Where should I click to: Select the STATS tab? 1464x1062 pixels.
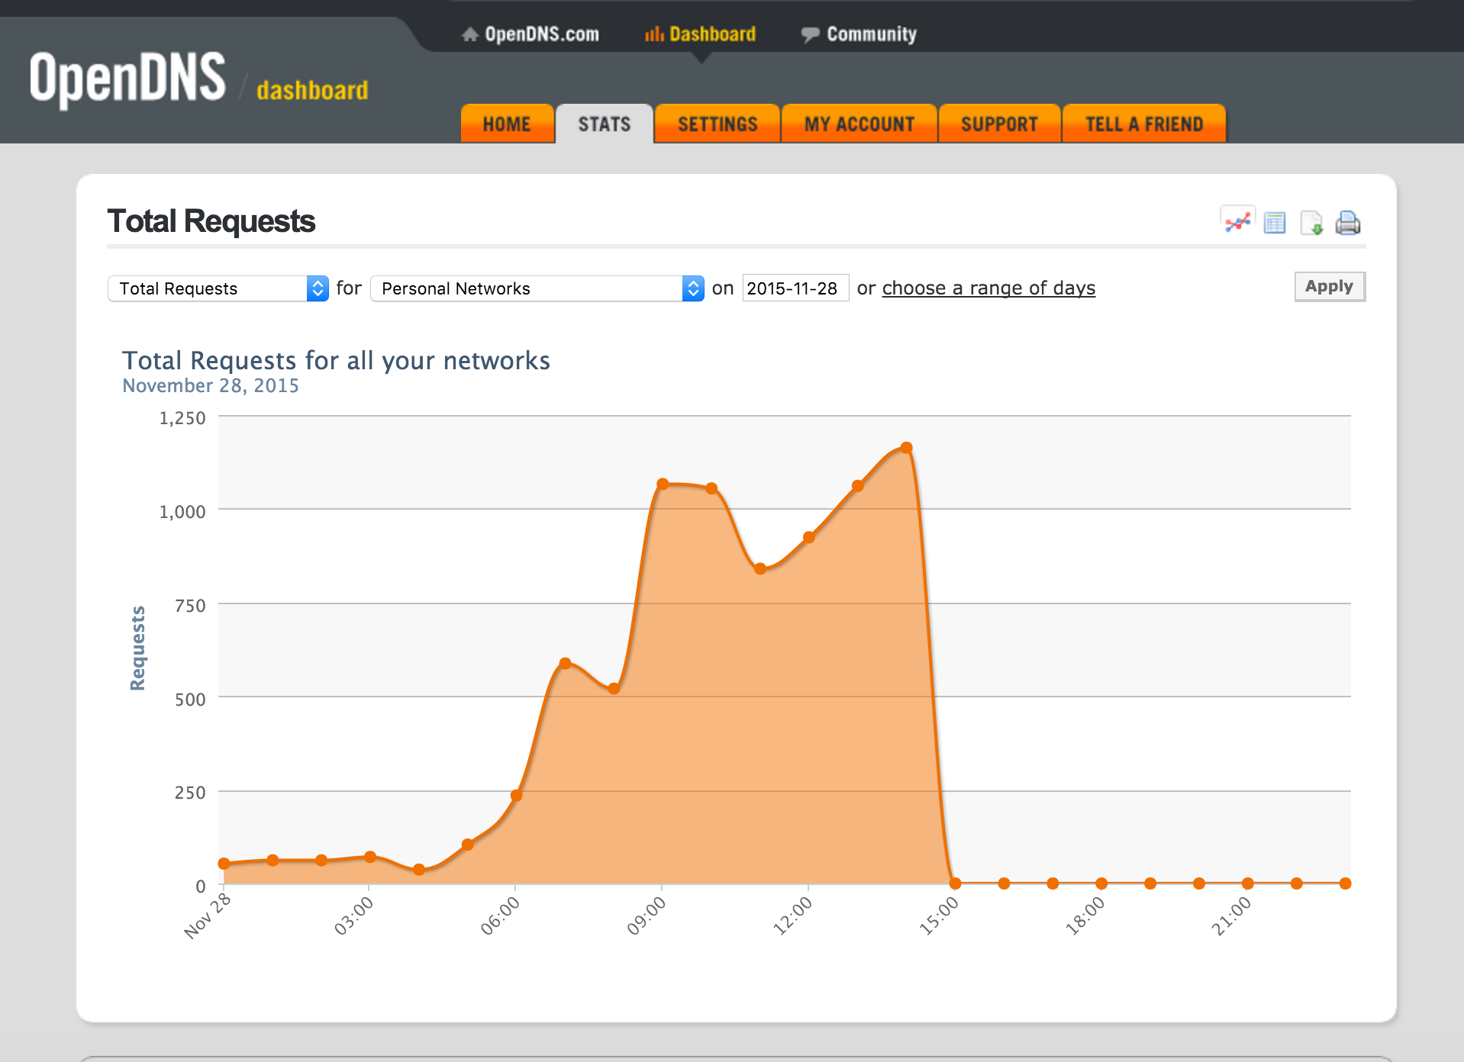tap(605, 124)
